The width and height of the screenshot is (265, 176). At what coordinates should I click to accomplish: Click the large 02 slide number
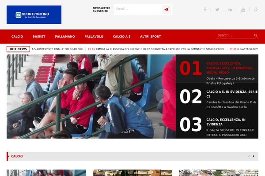coord(191,96)
